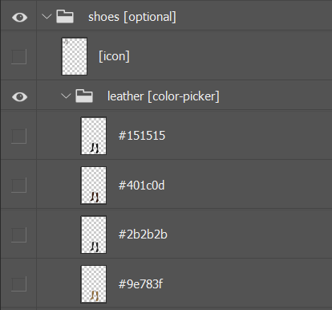The width and height of the screenshot is (332, 310).
Task: Show the #151515 layer
Action: [18, 136]
